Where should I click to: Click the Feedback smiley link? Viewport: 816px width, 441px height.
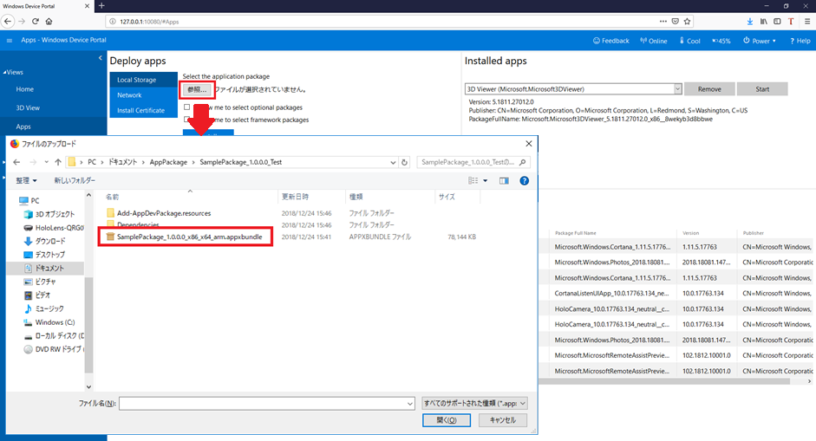coord(611,41)
